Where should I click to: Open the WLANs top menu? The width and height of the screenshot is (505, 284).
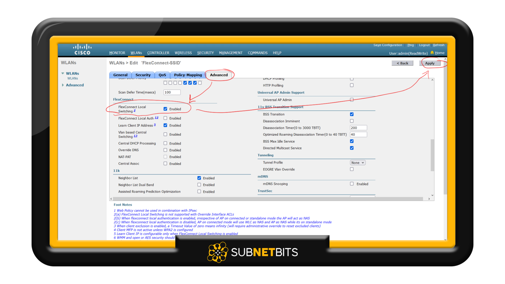click(136, 53)
